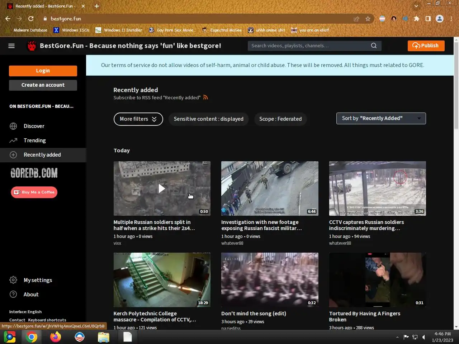Open the Windows Start button

pyautogui.click(x=10, y=337)
